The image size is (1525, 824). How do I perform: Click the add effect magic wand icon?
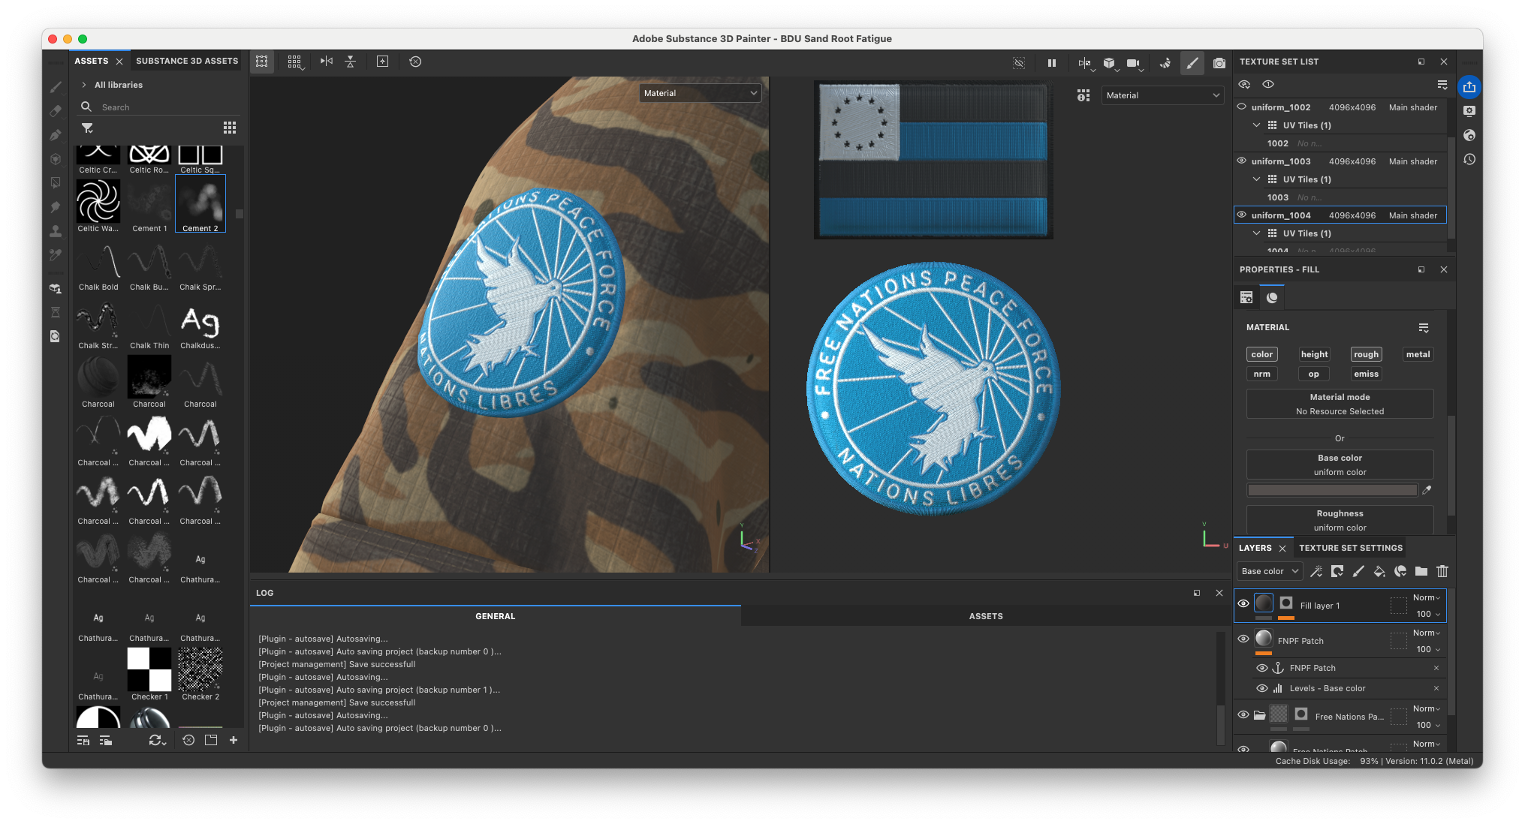(x=1316, y=571)
